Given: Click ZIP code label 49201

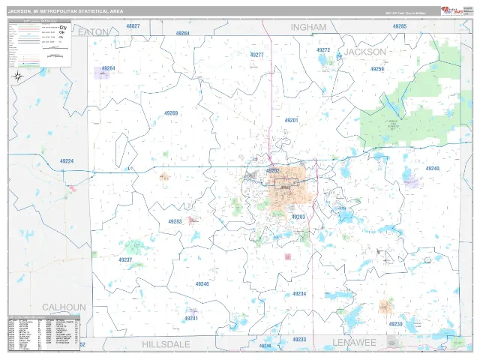Looking at the screenshot, I should (291, 120).
